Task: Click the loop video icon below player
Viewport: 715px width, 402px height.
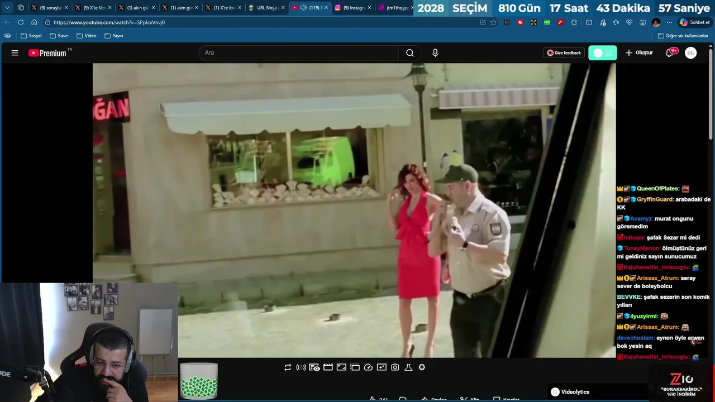Action: [x=288, y=367]
